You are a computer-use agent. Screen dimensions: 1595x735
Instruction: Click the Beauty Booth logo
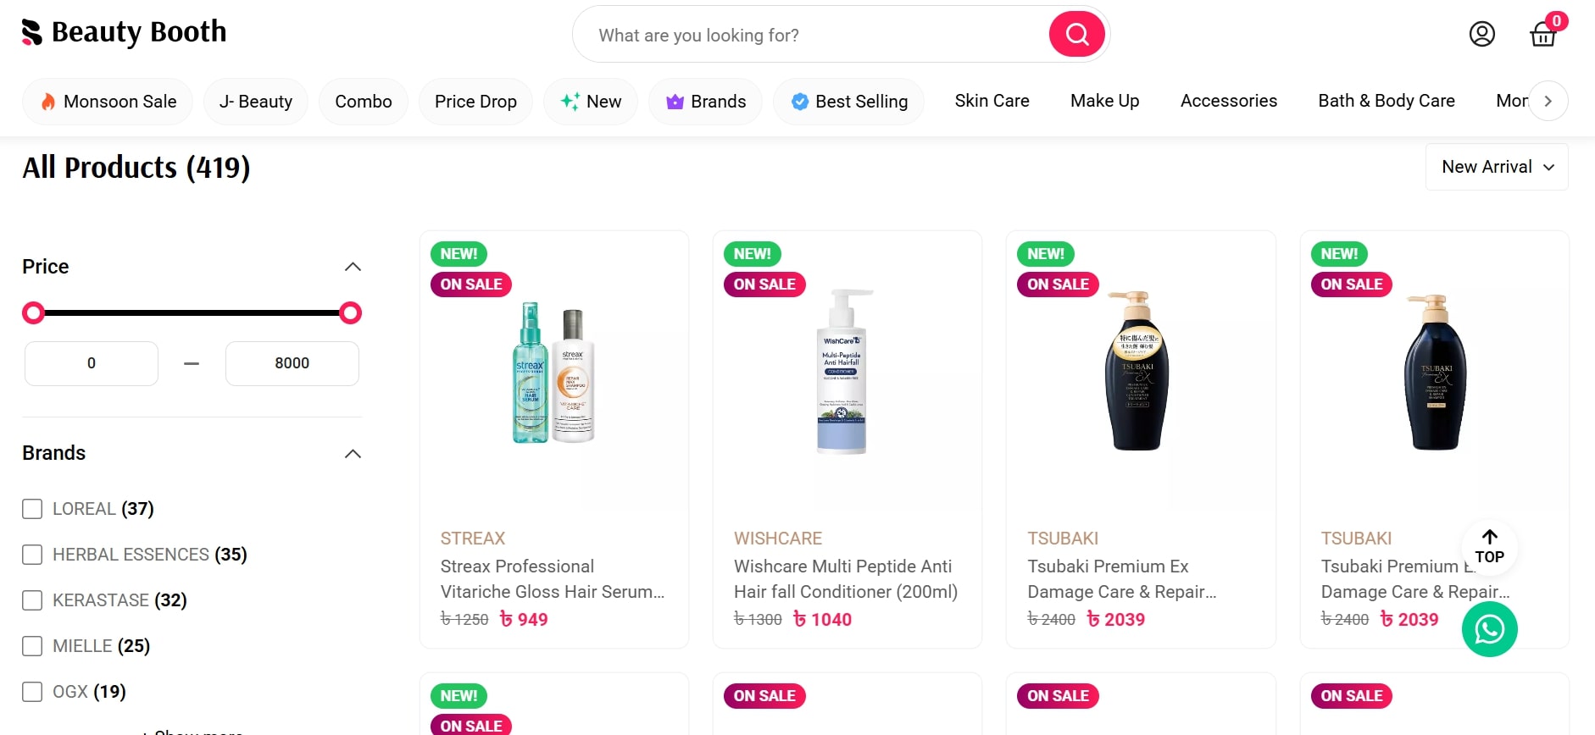tap(125, 32)
